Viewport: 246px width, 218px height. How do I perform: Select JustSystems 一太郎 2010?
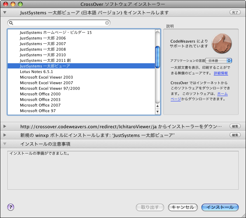(x=81, y=55)
